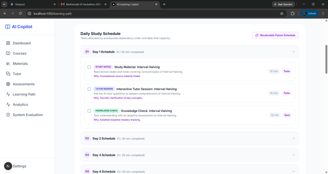Click the Daily Study Schedule heading
This screenshot has height=174, width=328.
[101, 34]
